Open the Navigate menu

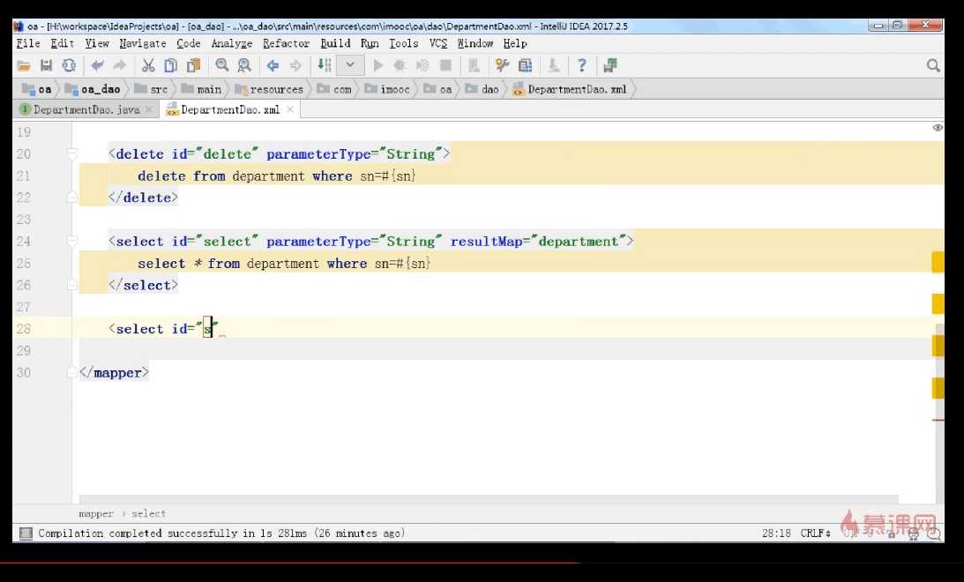click(x=143, y=43)
